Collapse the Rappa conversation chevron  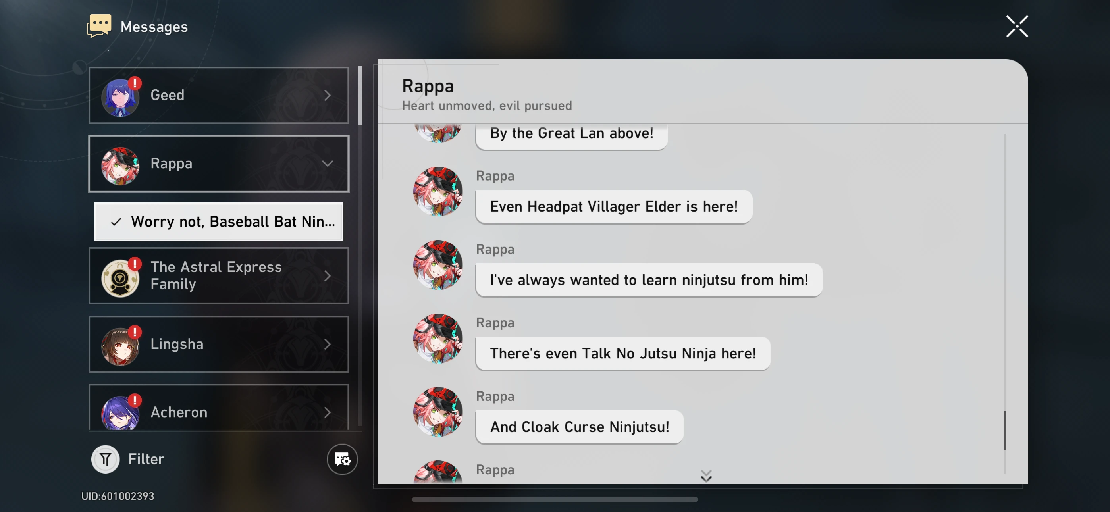pyautogui.click(x=328, y=164)
